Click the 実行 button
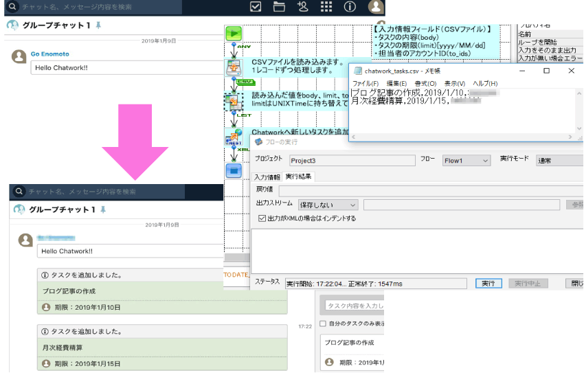 click(488, 284)
